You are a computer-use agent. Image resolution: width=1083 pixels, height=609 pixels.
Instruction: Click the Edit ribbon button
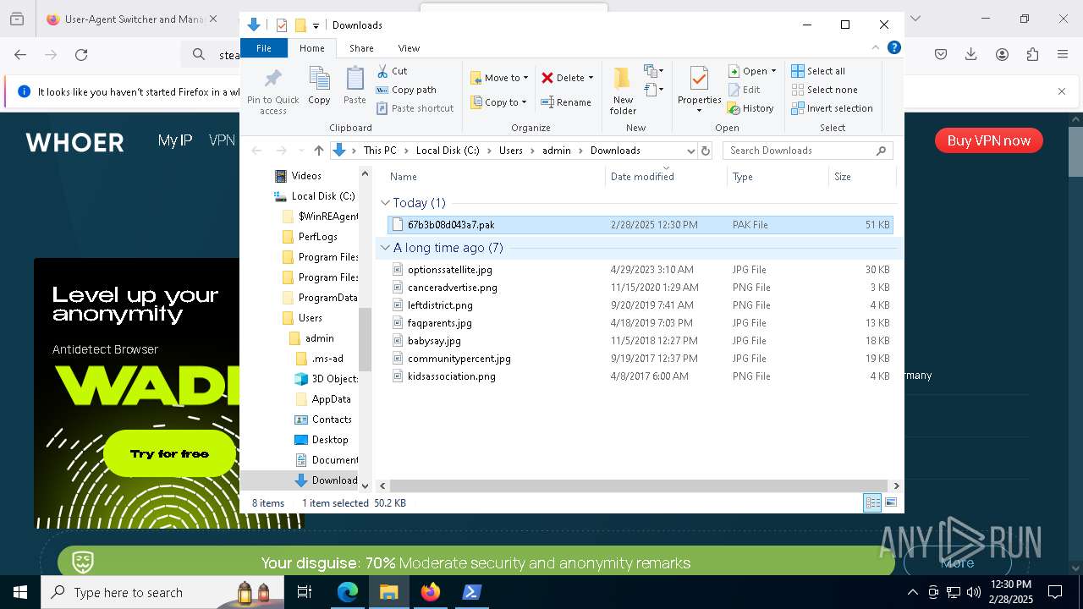(745, 90)
